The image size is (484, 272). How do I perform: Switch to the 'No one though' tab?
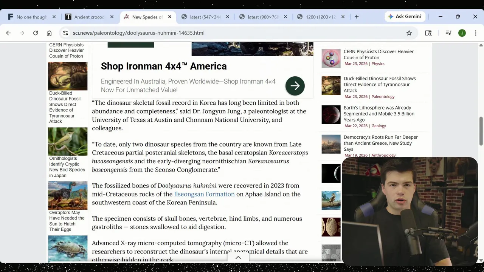[32, 17]
